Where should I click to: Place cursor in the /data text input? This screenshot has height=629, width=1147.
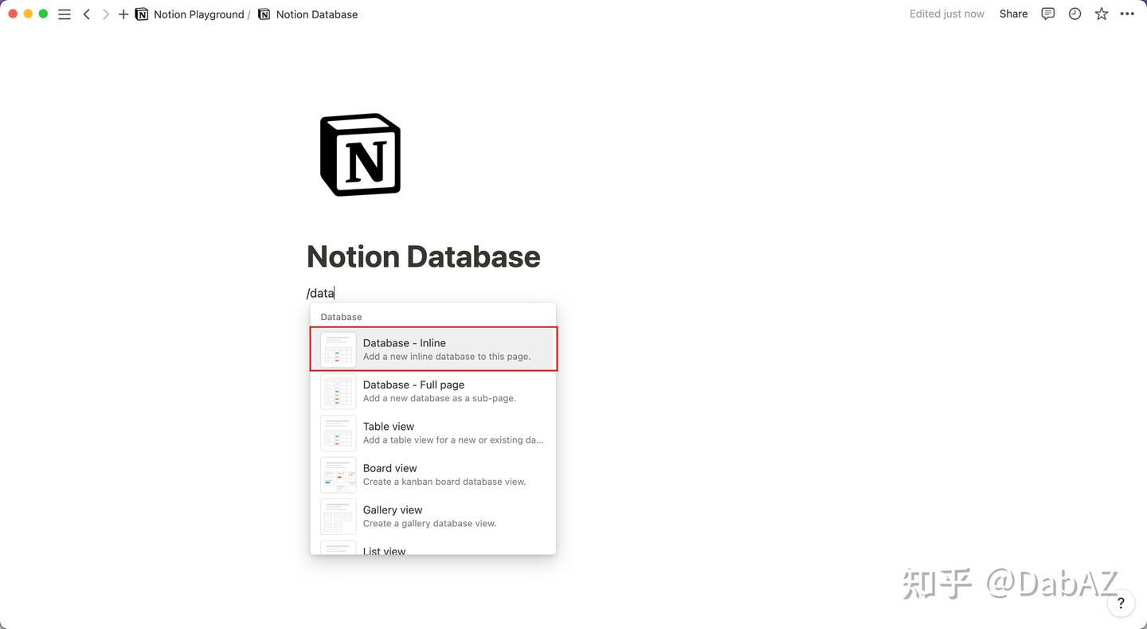(319, 292)
